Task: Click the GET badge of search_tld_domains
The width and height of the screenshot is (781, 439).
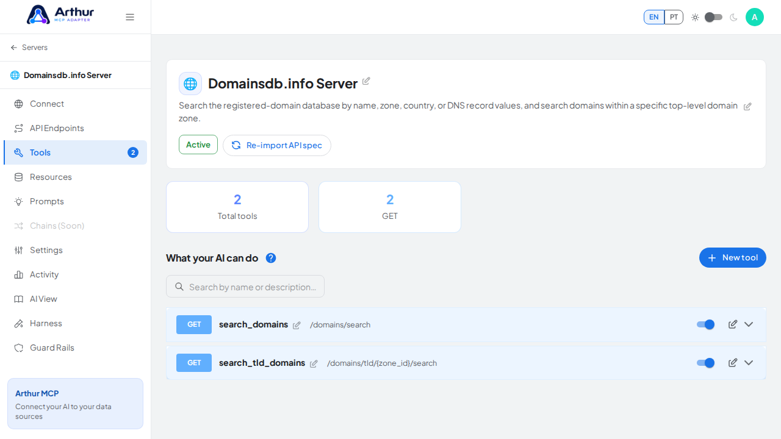Action: [x=194, y=363]
